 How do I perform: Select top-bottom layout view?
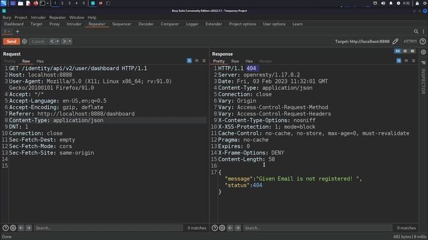click(405, 51)
